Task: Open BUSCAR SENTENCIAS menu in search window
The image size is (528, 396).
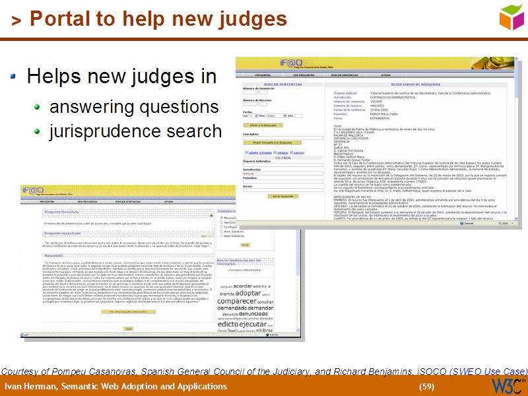Action: click(x=344, y=75)
